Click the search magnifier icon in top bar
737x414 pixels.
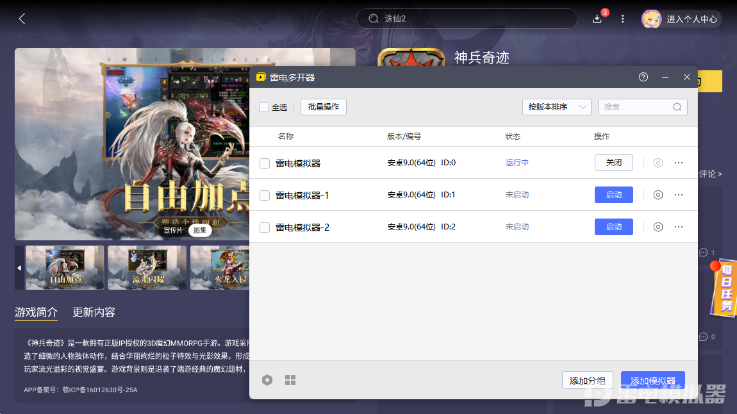(374, 19)
